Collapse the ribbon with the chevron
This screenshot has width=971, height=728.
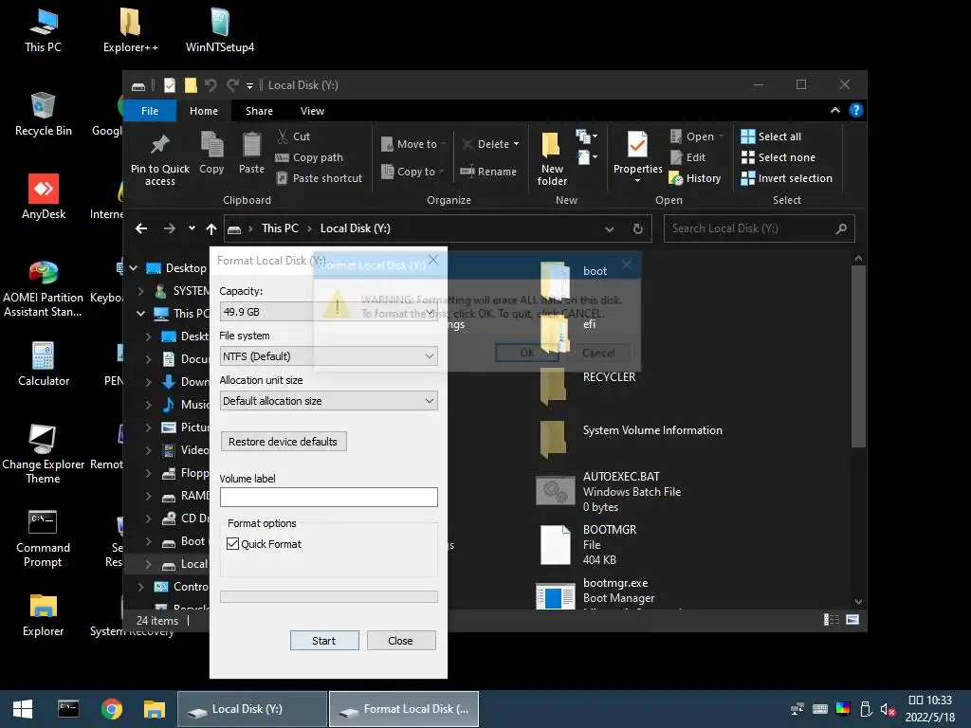(834, 110)
